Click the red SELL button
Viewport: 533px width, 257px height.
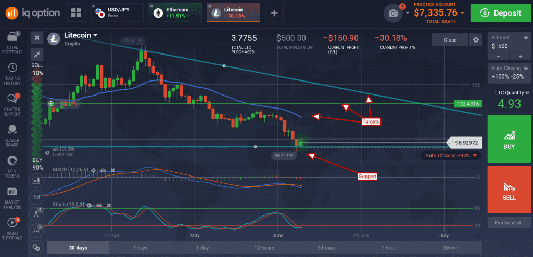pyautogui.click(x=509, y=189)
